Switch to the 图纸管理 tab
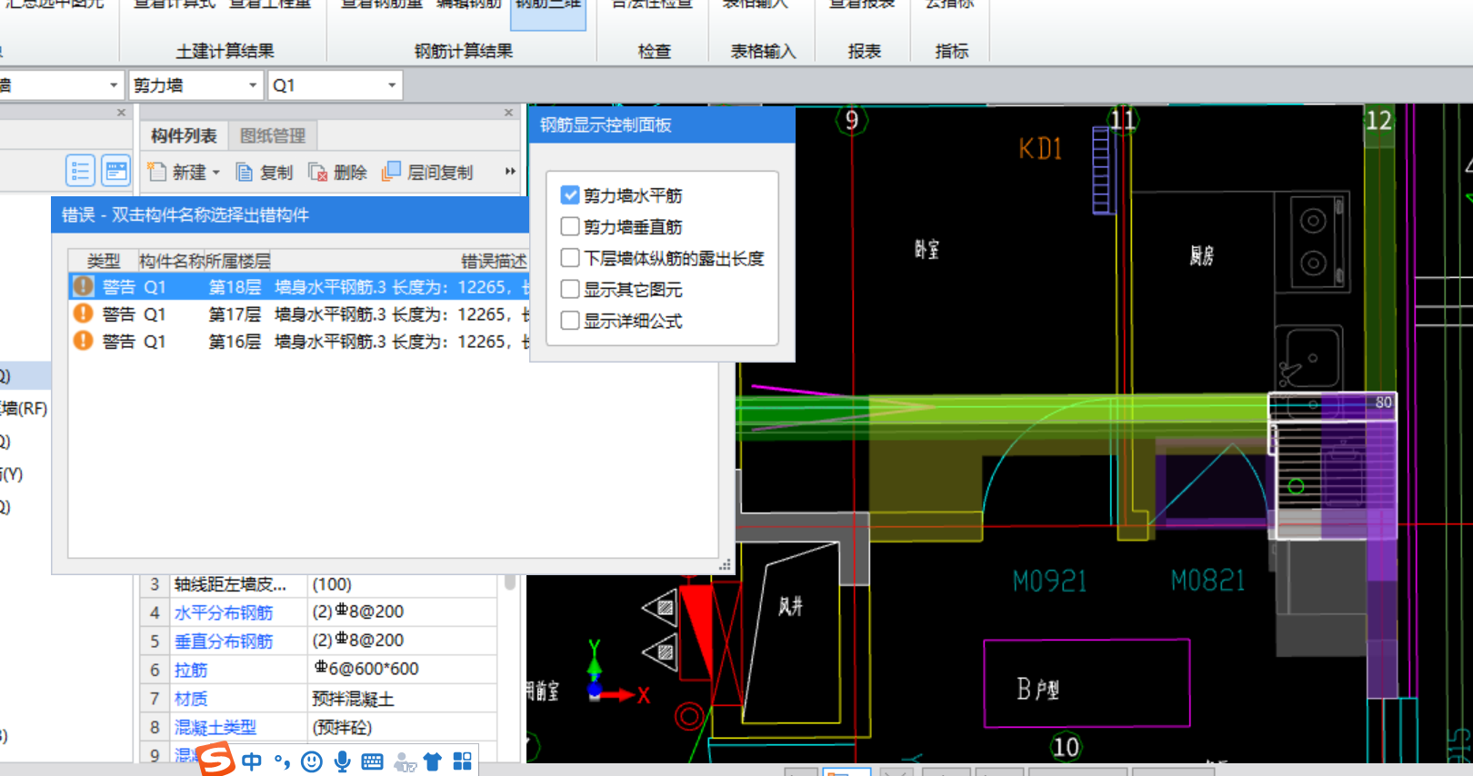The image size is (1473, 776). [x=273, y=135]
